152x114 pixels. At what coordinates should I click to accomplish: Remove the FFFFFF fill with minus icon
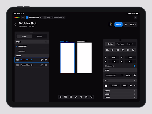point(135,86)
